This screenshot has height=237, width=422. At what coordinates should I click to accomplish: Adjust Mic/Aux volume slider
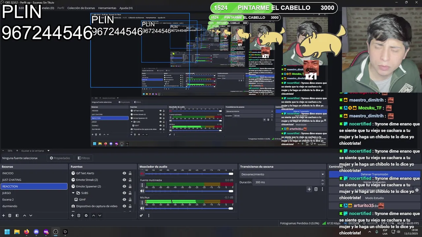[x=189, y=208]
